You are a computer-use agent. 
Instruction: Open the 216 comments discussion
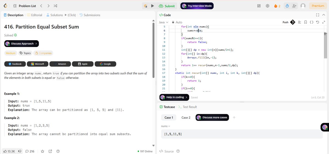point(30,151)
